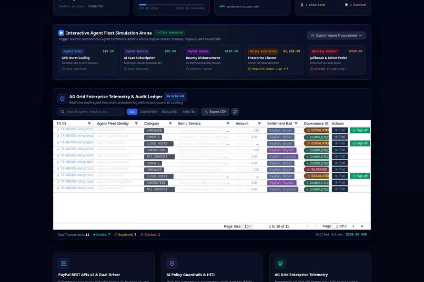Trigger the Enterprise Cluster simulation card
This screenshot has width=424, height=282.
click(x=274, y=60)
